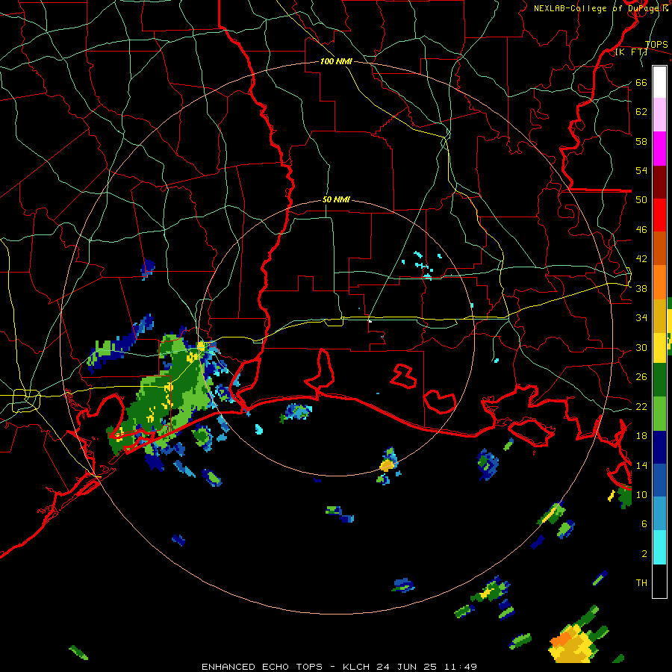Click the 50 NMI range ring label
The width and height of the screenshot is (672, 672).
tap(336, 199)
